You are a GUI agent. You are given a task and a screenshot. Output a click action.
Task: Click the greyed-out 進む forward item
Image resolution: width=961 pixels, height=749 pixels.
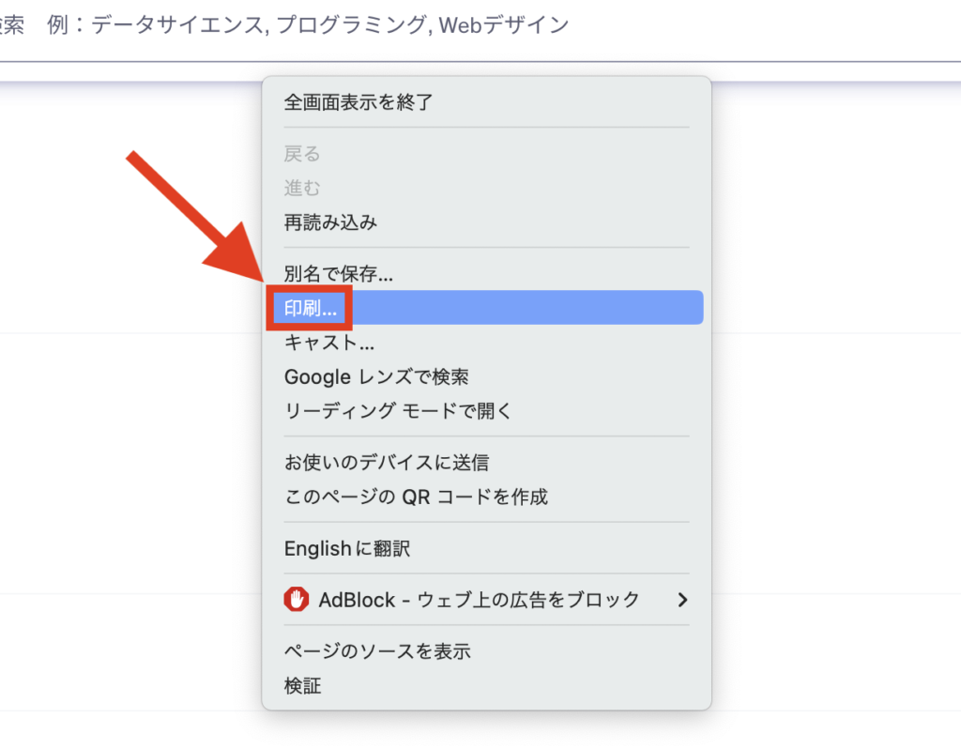(x=302, y=189)
